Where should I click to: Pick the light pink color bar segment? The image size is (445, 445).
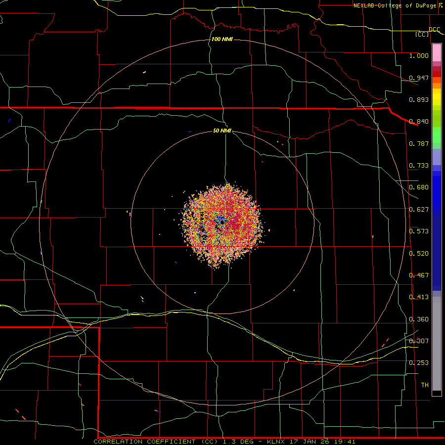437,52
